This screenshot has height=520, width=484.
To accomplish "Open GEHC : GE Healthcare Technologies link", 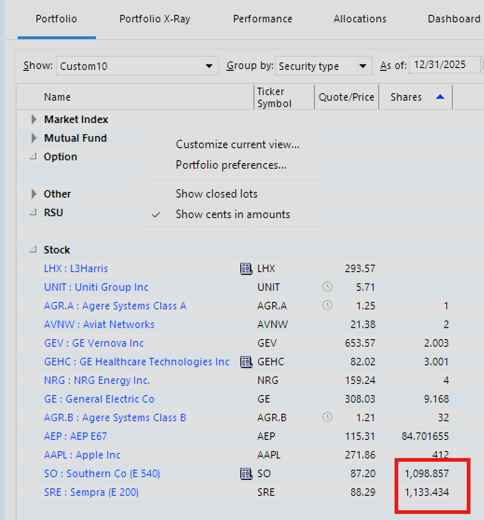I will (136, 362).
